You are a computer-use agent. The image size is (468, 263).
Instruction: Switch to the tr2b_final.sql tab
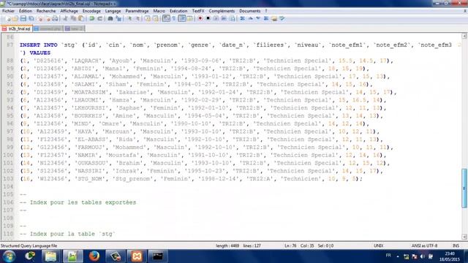point(16,28)
